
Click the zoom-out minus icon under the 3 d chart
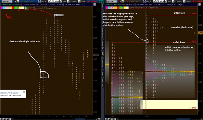click(7, 119)
